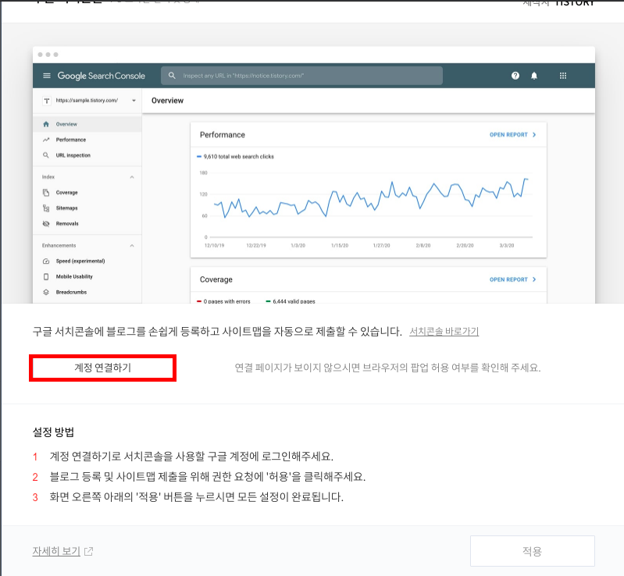Collapse the Enhancements section chevron
The width and height of the screenshot is (624, 576).
[132, 245]
